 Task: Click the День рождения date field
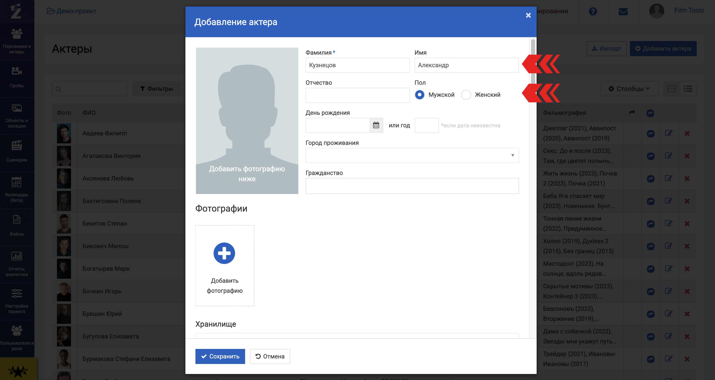click(x=337, y=125)
